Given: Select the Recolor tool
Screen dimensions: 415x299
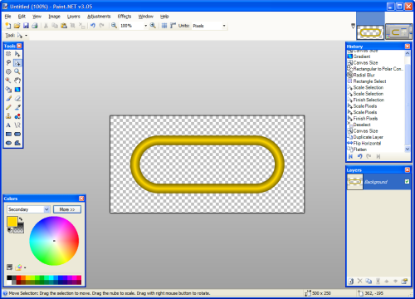Looking at the screenshot, I should (x=17, y=116).
